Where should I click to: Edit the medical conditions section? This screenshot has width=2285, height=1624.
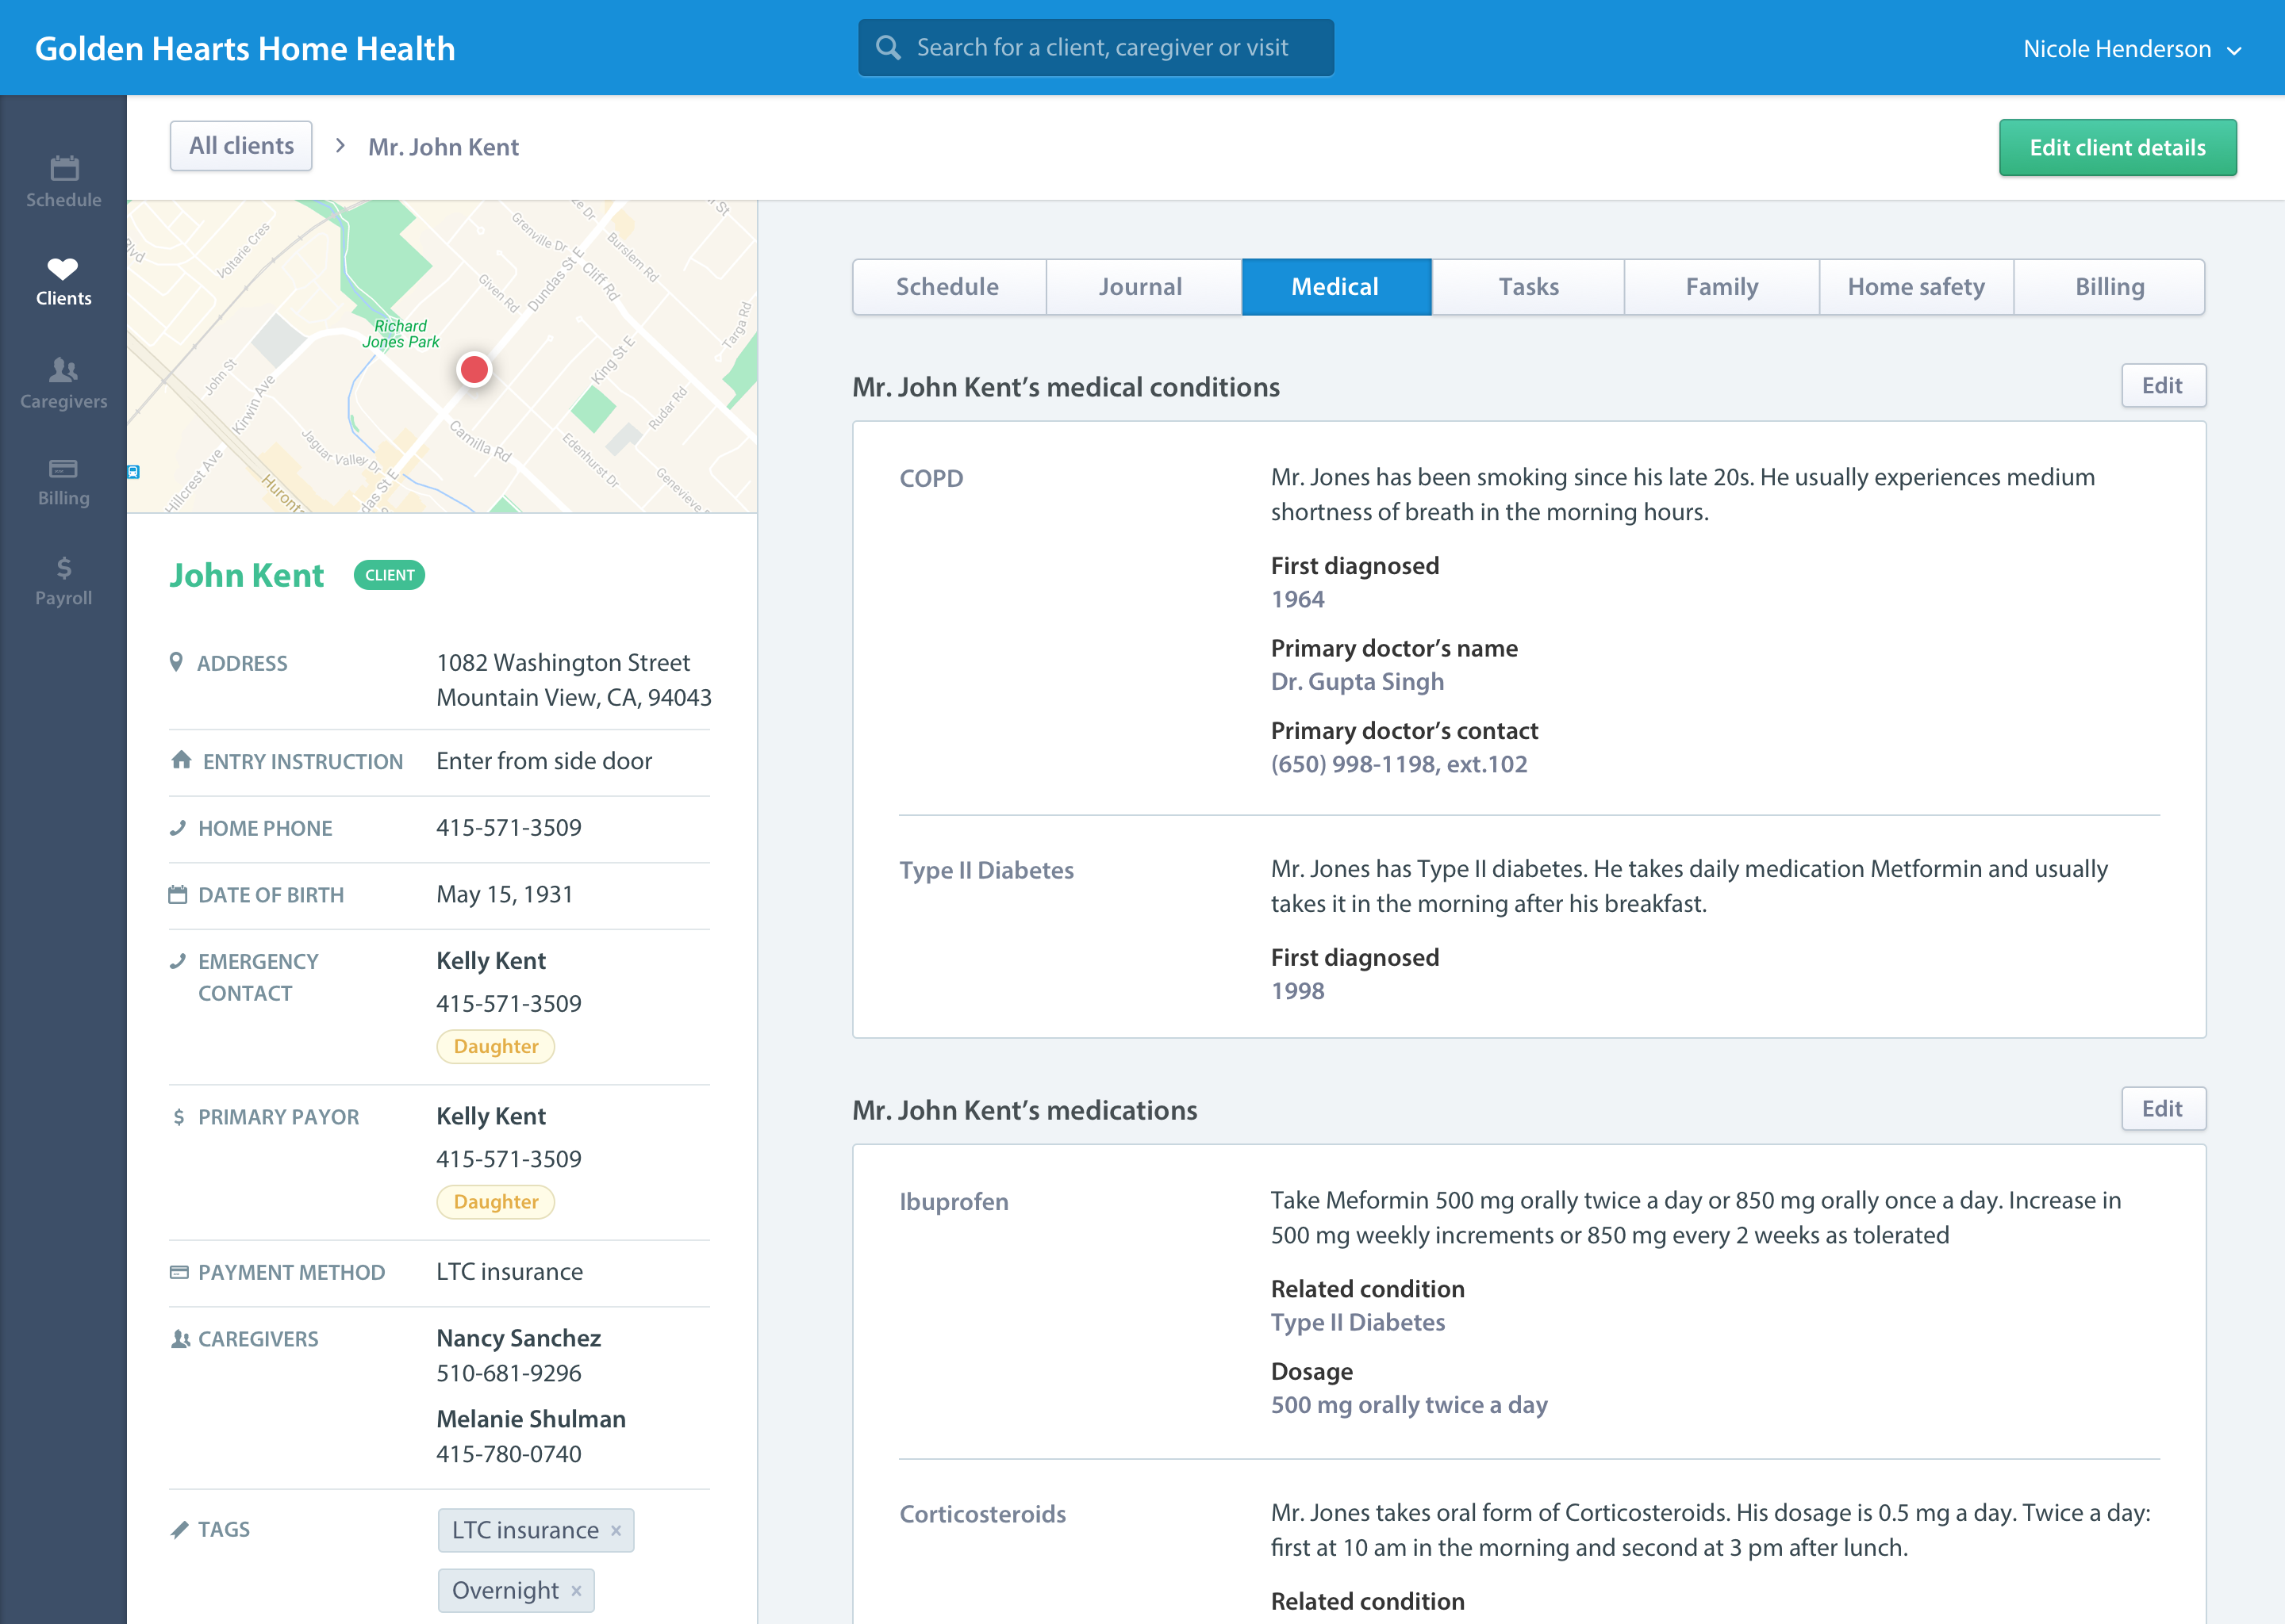pyautogui.click(x=2163, y=385)
